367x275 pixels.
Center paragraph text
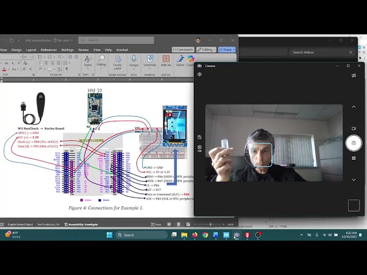(x=46, y=63)
